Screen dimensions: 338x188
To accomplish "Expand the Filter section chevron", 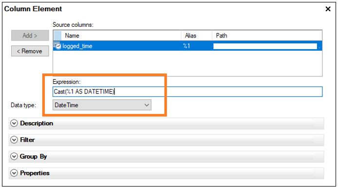I will click(x=14, y=140).
